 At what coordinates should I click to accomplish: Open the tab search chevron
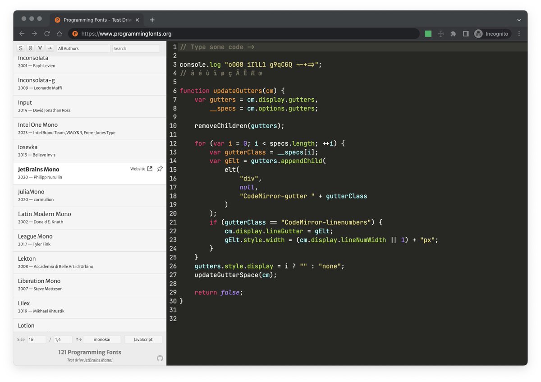519,20
